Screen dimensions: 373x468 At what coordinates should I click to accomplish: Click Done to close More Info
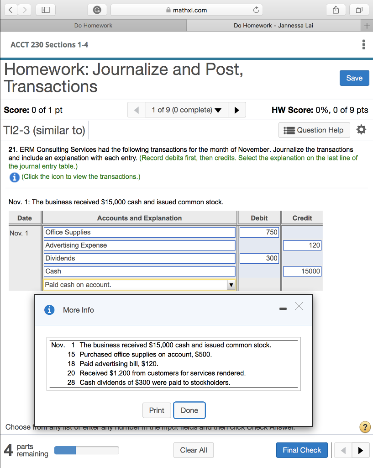coord(189,410)
